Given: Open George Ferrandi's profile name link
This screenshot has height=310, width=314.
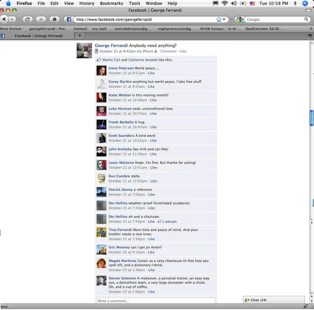Looking at the screenshot, I should click(111, 45).
